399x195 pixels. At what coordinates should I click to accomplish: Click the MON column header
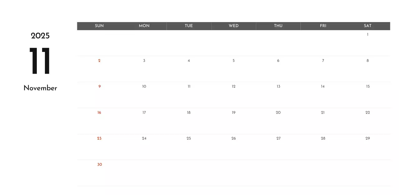[x=144, y=26]
